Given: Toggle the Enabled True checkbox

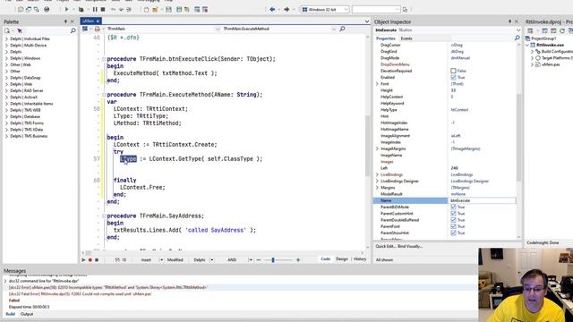Looking at the screenshot, I should pos(453,78).
